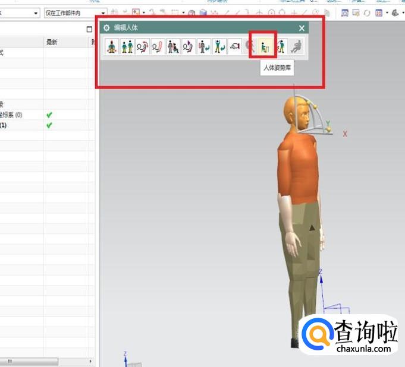
Task: Toggle the panel maximize square above column headers
Action: pos(89,29)
